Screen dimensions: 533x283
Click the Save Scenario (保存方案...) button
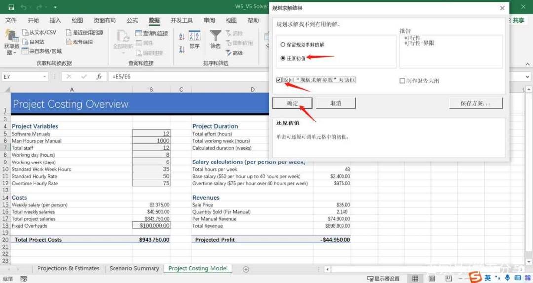point(476,103)
